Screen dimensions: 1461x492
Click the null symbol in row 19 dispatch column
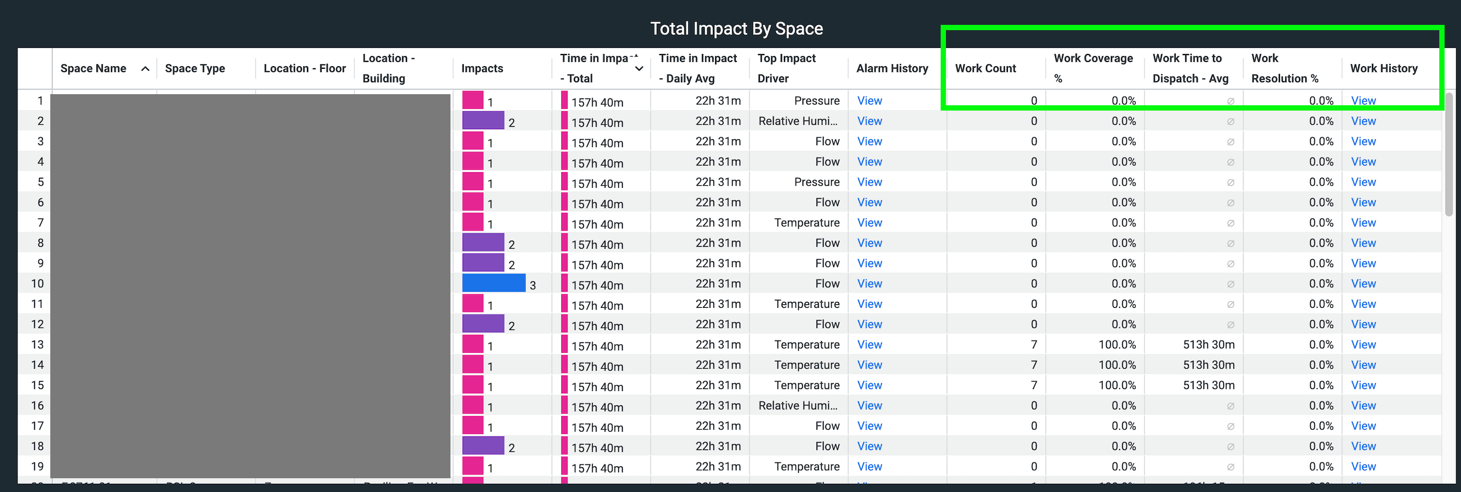1230,467
